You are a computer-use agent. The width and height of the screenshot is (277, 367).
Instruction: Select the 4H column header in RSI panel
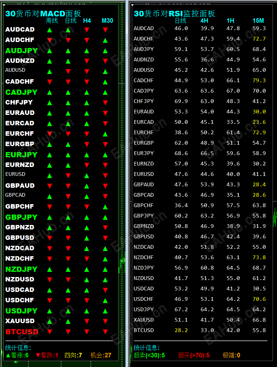pyautogui.click(x=204, y=20)
